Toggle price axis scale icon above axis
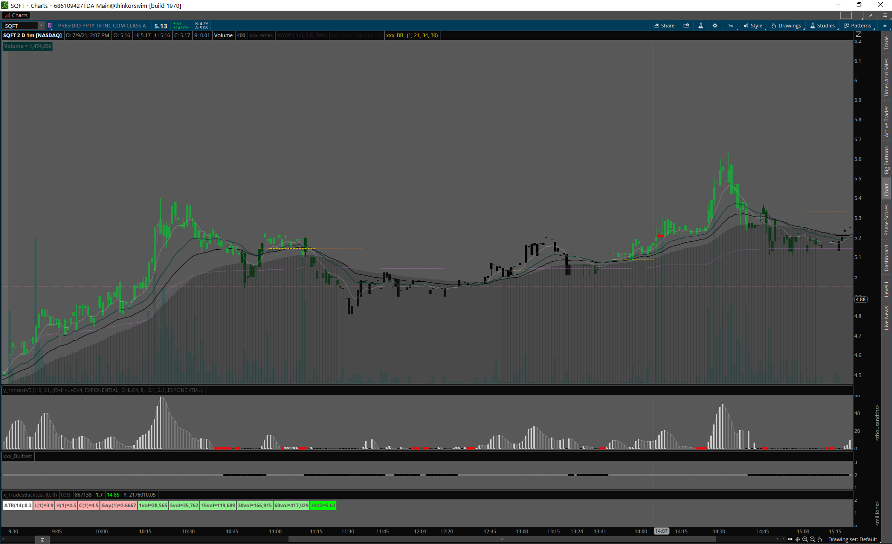Viewport: 892px width, 544px height. pyautogui.click(x=859, y=35)
